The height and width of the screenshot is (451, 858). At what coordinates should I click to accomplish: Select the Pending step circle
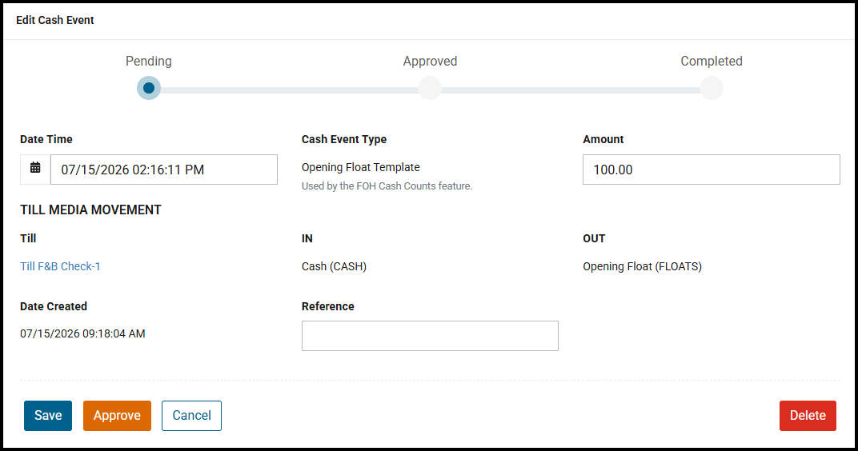(x=149, y=88)
